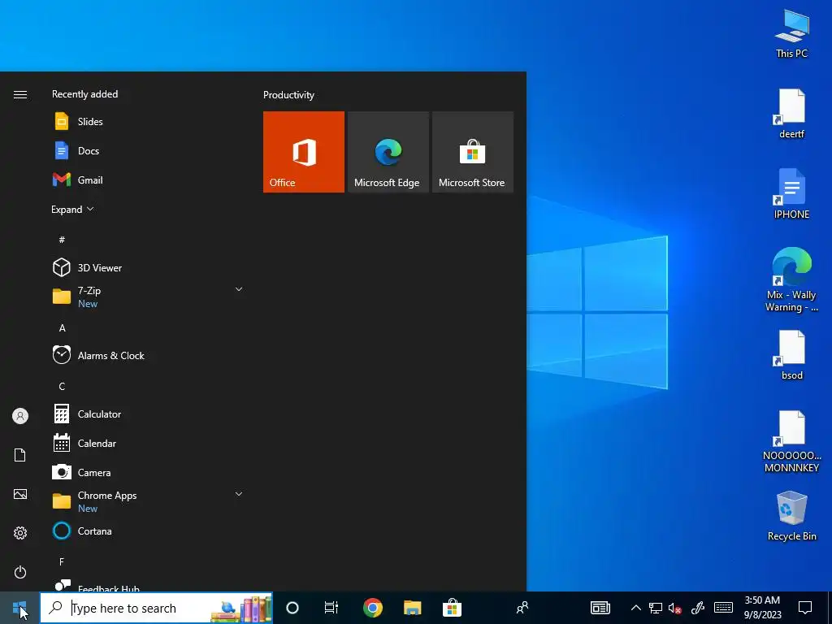Open Microsoft Store from taskbar
This screenshot has width=832, height=624.
pyautogui.click(x=452, y=608)
